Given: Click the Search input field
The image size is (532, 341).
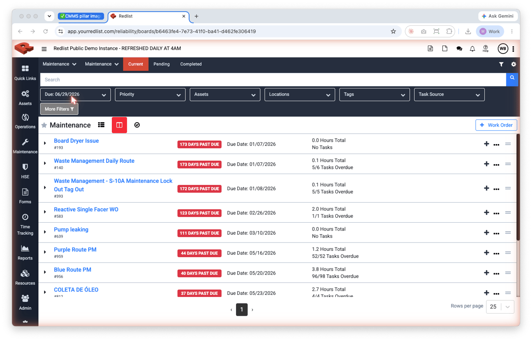Looking at the screenshot, I should tap(273, 80).
